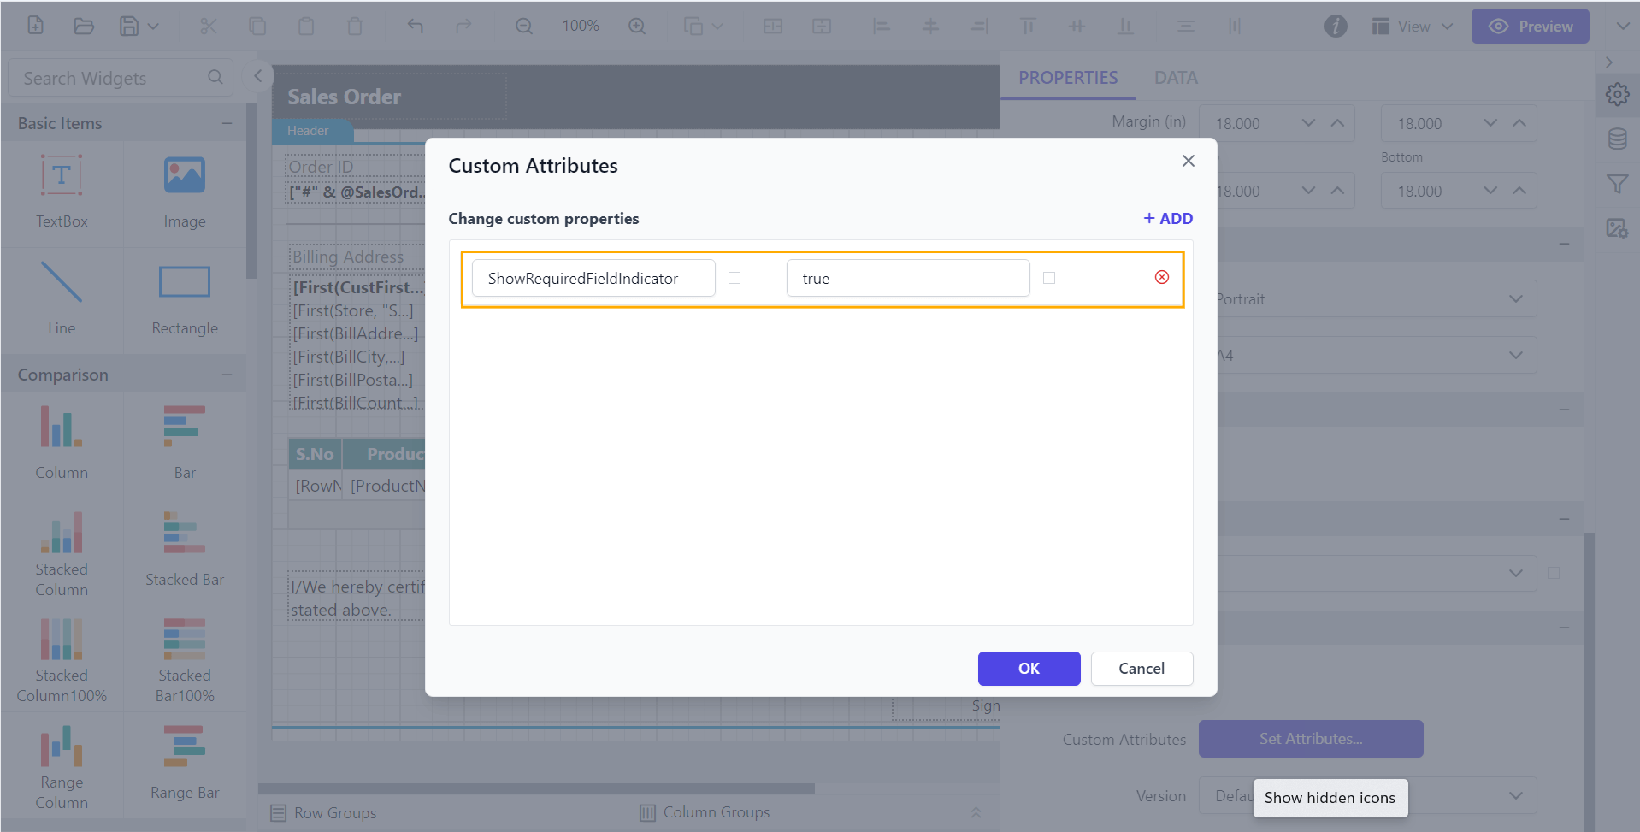
Task: Check the box beside ShowRequiredFieldIndicator
Action: point(734,277)
